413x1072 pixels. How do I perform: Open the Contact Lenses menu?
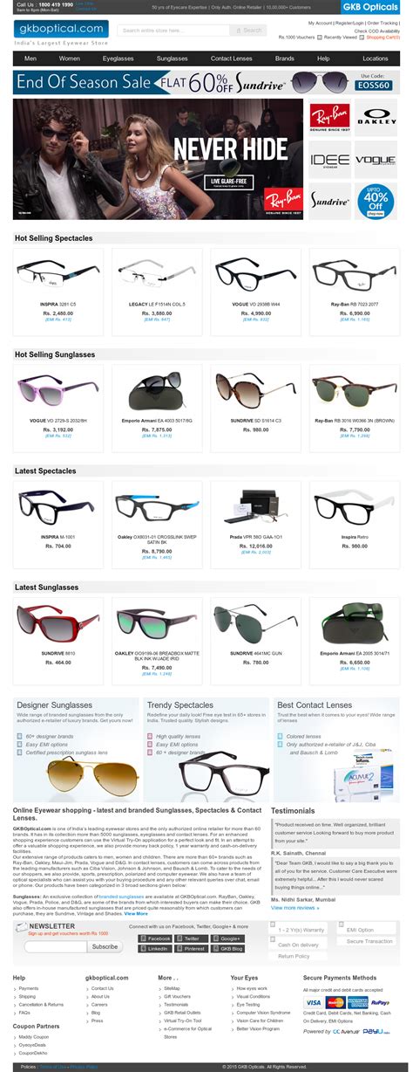(231, 58)
